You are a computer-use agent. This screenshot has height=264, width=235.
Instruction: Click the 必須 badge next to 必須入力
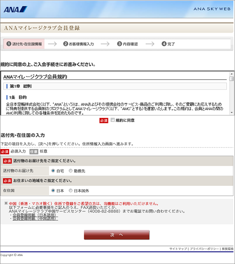tap(5, 152)
